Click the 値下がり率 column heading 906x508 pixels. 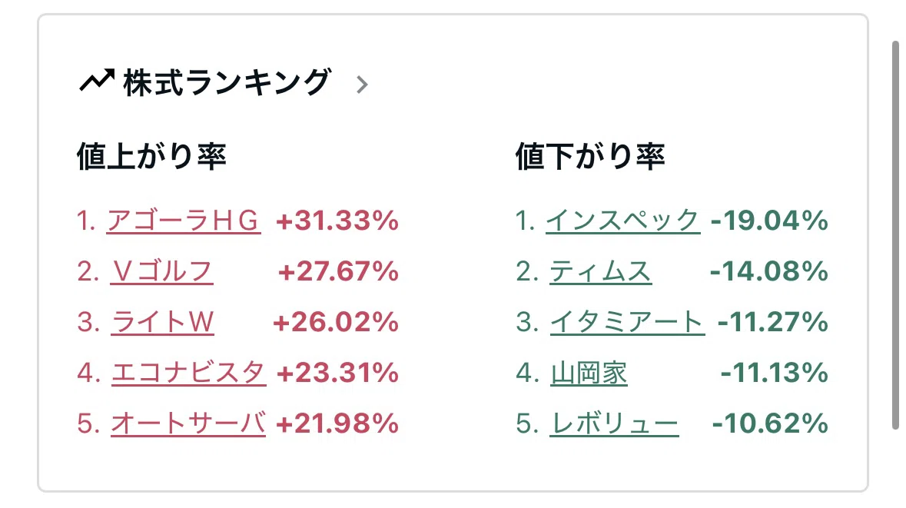point(590,156)
